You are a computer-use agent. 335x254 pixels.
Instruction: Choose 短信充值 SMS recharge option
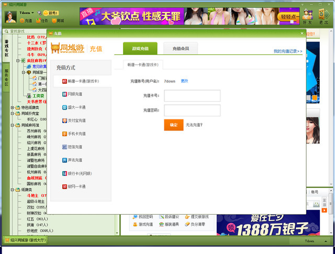[x=72, y=147]
